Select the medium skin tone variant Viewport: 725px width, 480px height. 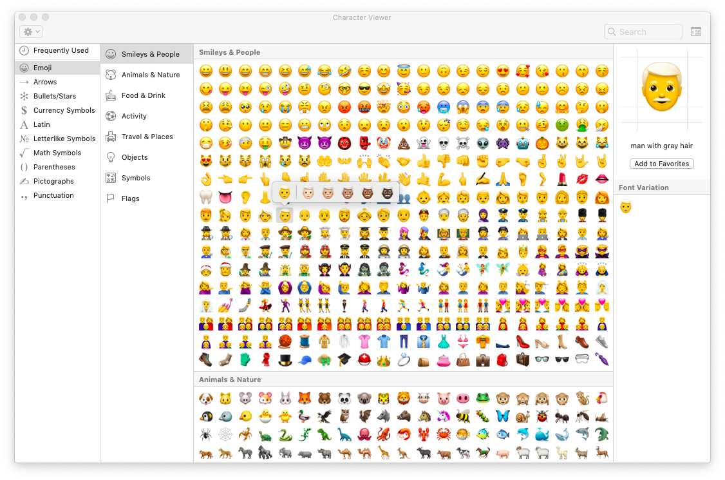click(348, 193)
